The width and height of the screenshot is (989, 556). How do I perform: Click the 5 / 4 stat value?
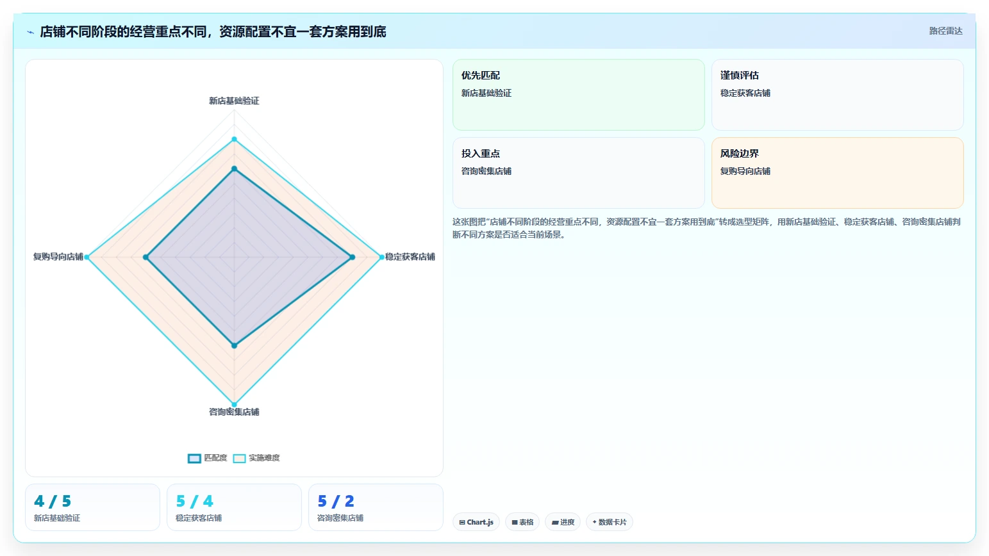click(194, 501)
